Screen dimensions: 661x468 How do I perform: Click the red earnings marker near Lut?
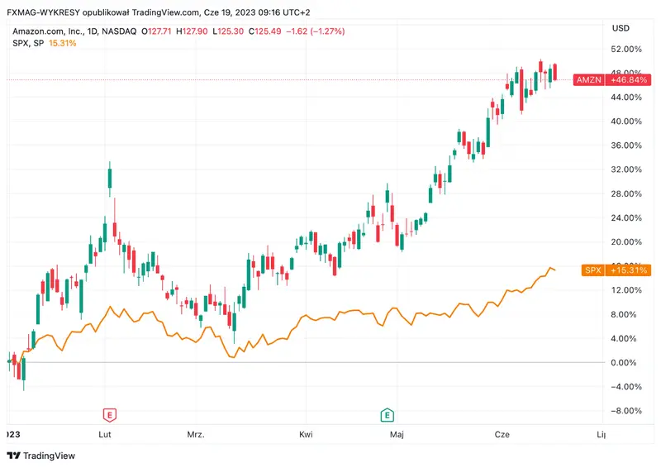108,413
